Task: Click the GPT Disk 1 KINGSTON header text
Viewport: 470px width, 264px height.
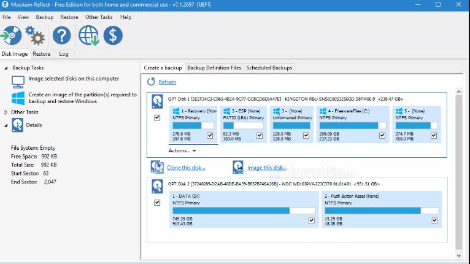Action: pyautogui.click(x=285, y=99)
